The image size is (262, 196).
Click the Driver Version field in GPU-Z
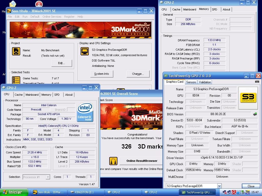point(222,157)
